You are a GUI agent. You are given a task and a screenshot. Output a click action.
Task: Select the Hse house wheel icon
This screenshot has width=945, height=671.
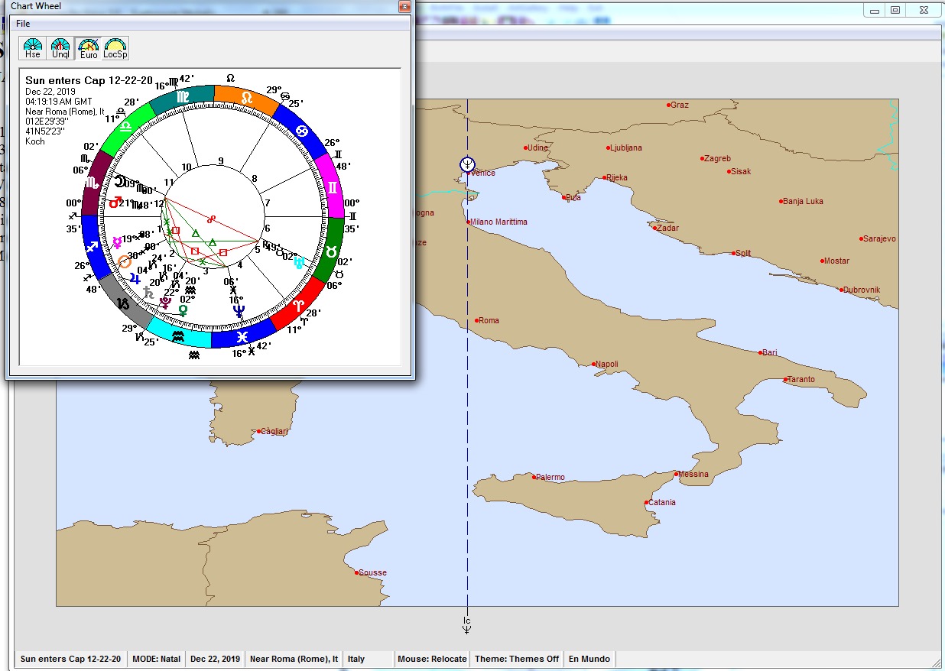32,48
